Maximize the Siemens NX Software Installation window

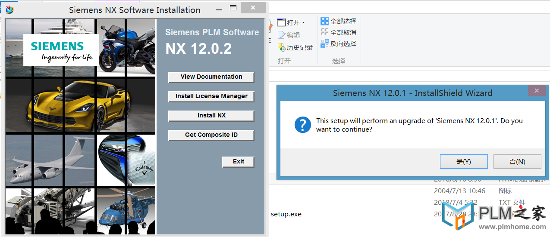click(233, 8)
